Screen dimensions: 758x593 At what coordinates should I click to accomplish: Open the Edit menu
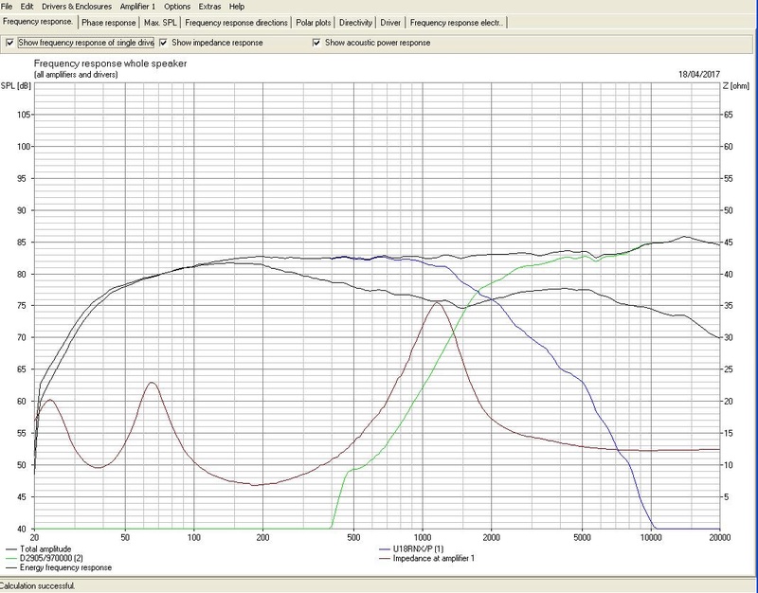click(27, 7)
